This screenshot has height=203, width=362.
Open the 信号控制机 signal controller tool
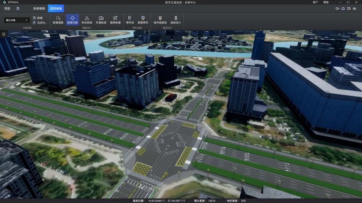tap(160, 20)
